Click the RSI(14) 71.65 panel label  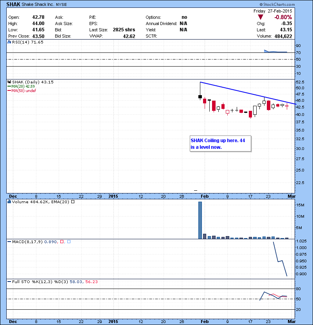pos(28,42)
